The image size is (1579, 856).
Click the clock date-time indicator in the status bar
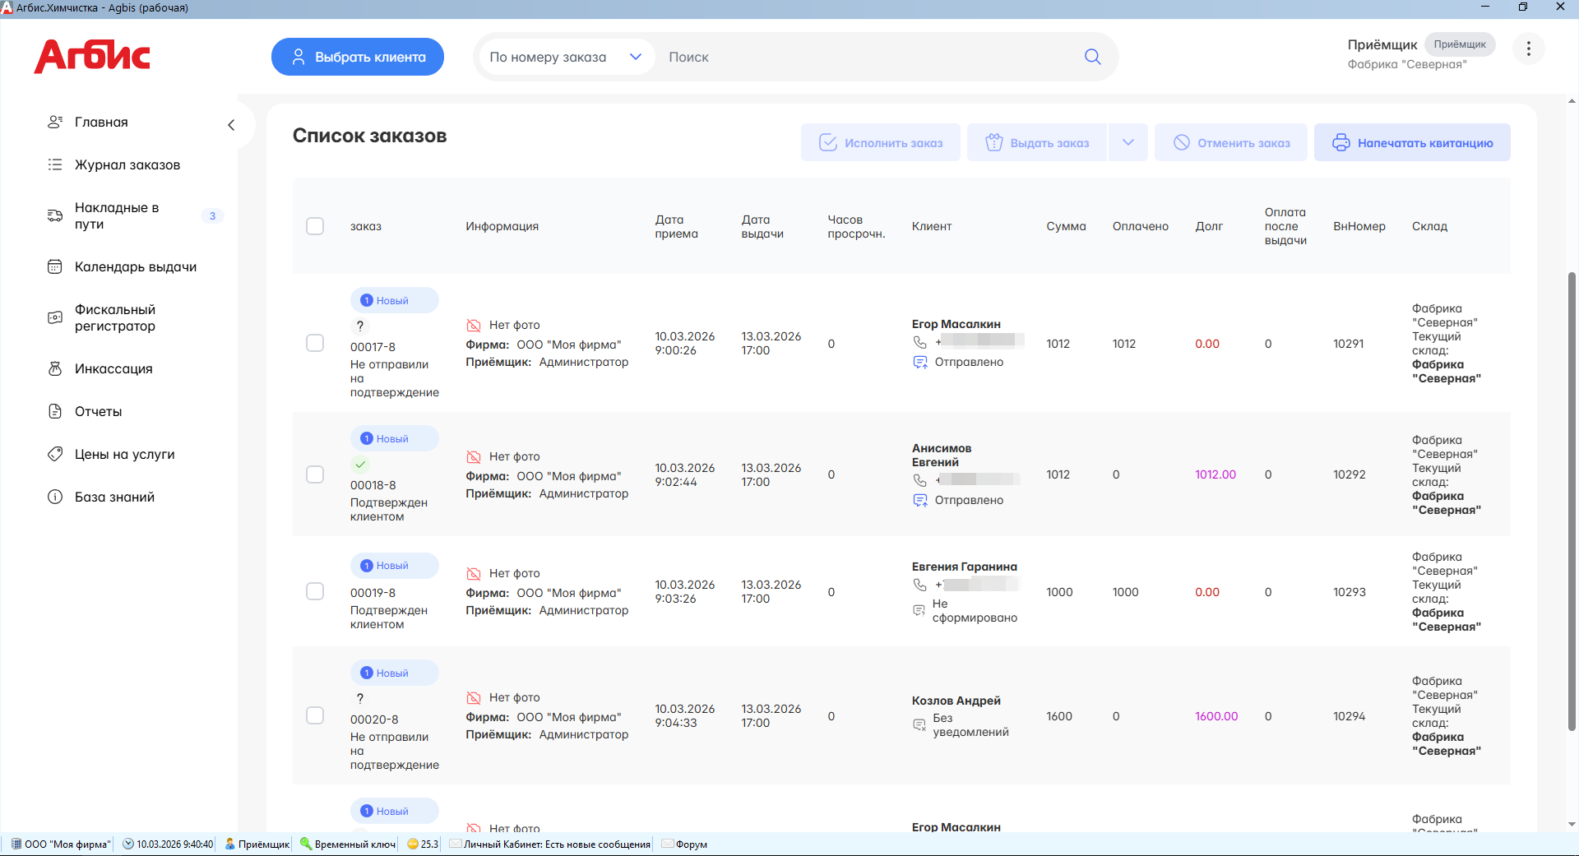coord(169,844)
